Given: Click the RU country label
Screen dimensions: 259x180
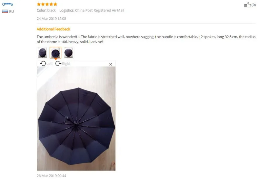Looking at the screenshot, I should click(x=11, y=11).
